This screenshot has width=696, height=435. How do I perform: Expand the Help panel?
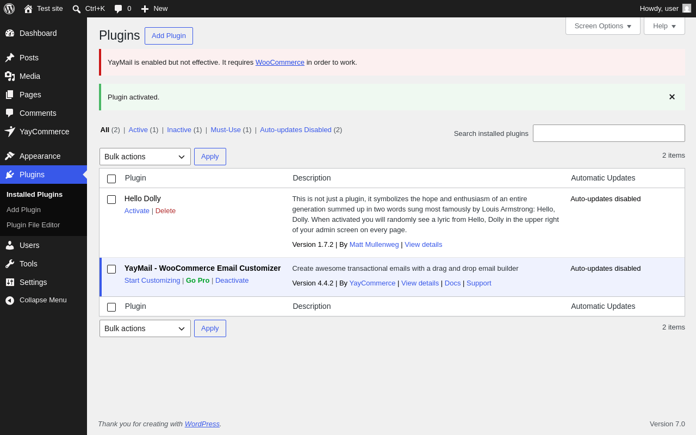(x=664, y=26)
